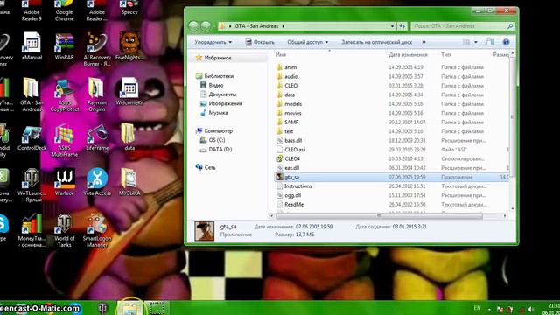Image resolution: width=560 pixels, height=315 pixels.
Task: Open the eManual desktop icon
Action: (x=31, y=46)
